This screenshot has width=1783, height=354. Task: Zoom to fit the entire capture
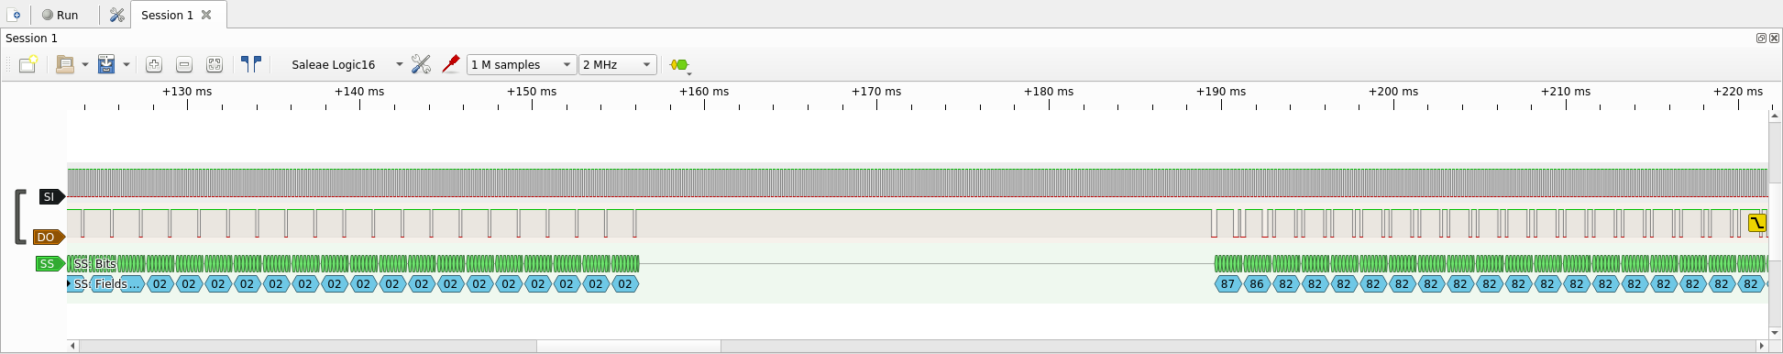pyautogui.click(x=215, y=64)
